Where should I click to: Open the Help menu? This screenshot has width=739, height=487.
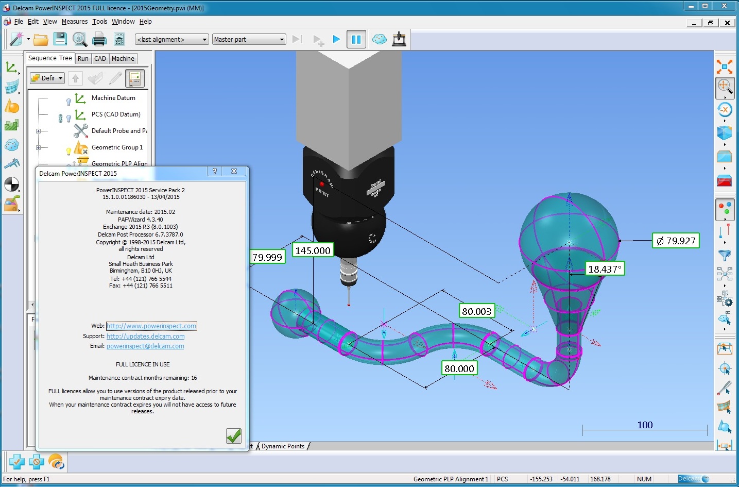pyautogui.click(x=146, y=22)
